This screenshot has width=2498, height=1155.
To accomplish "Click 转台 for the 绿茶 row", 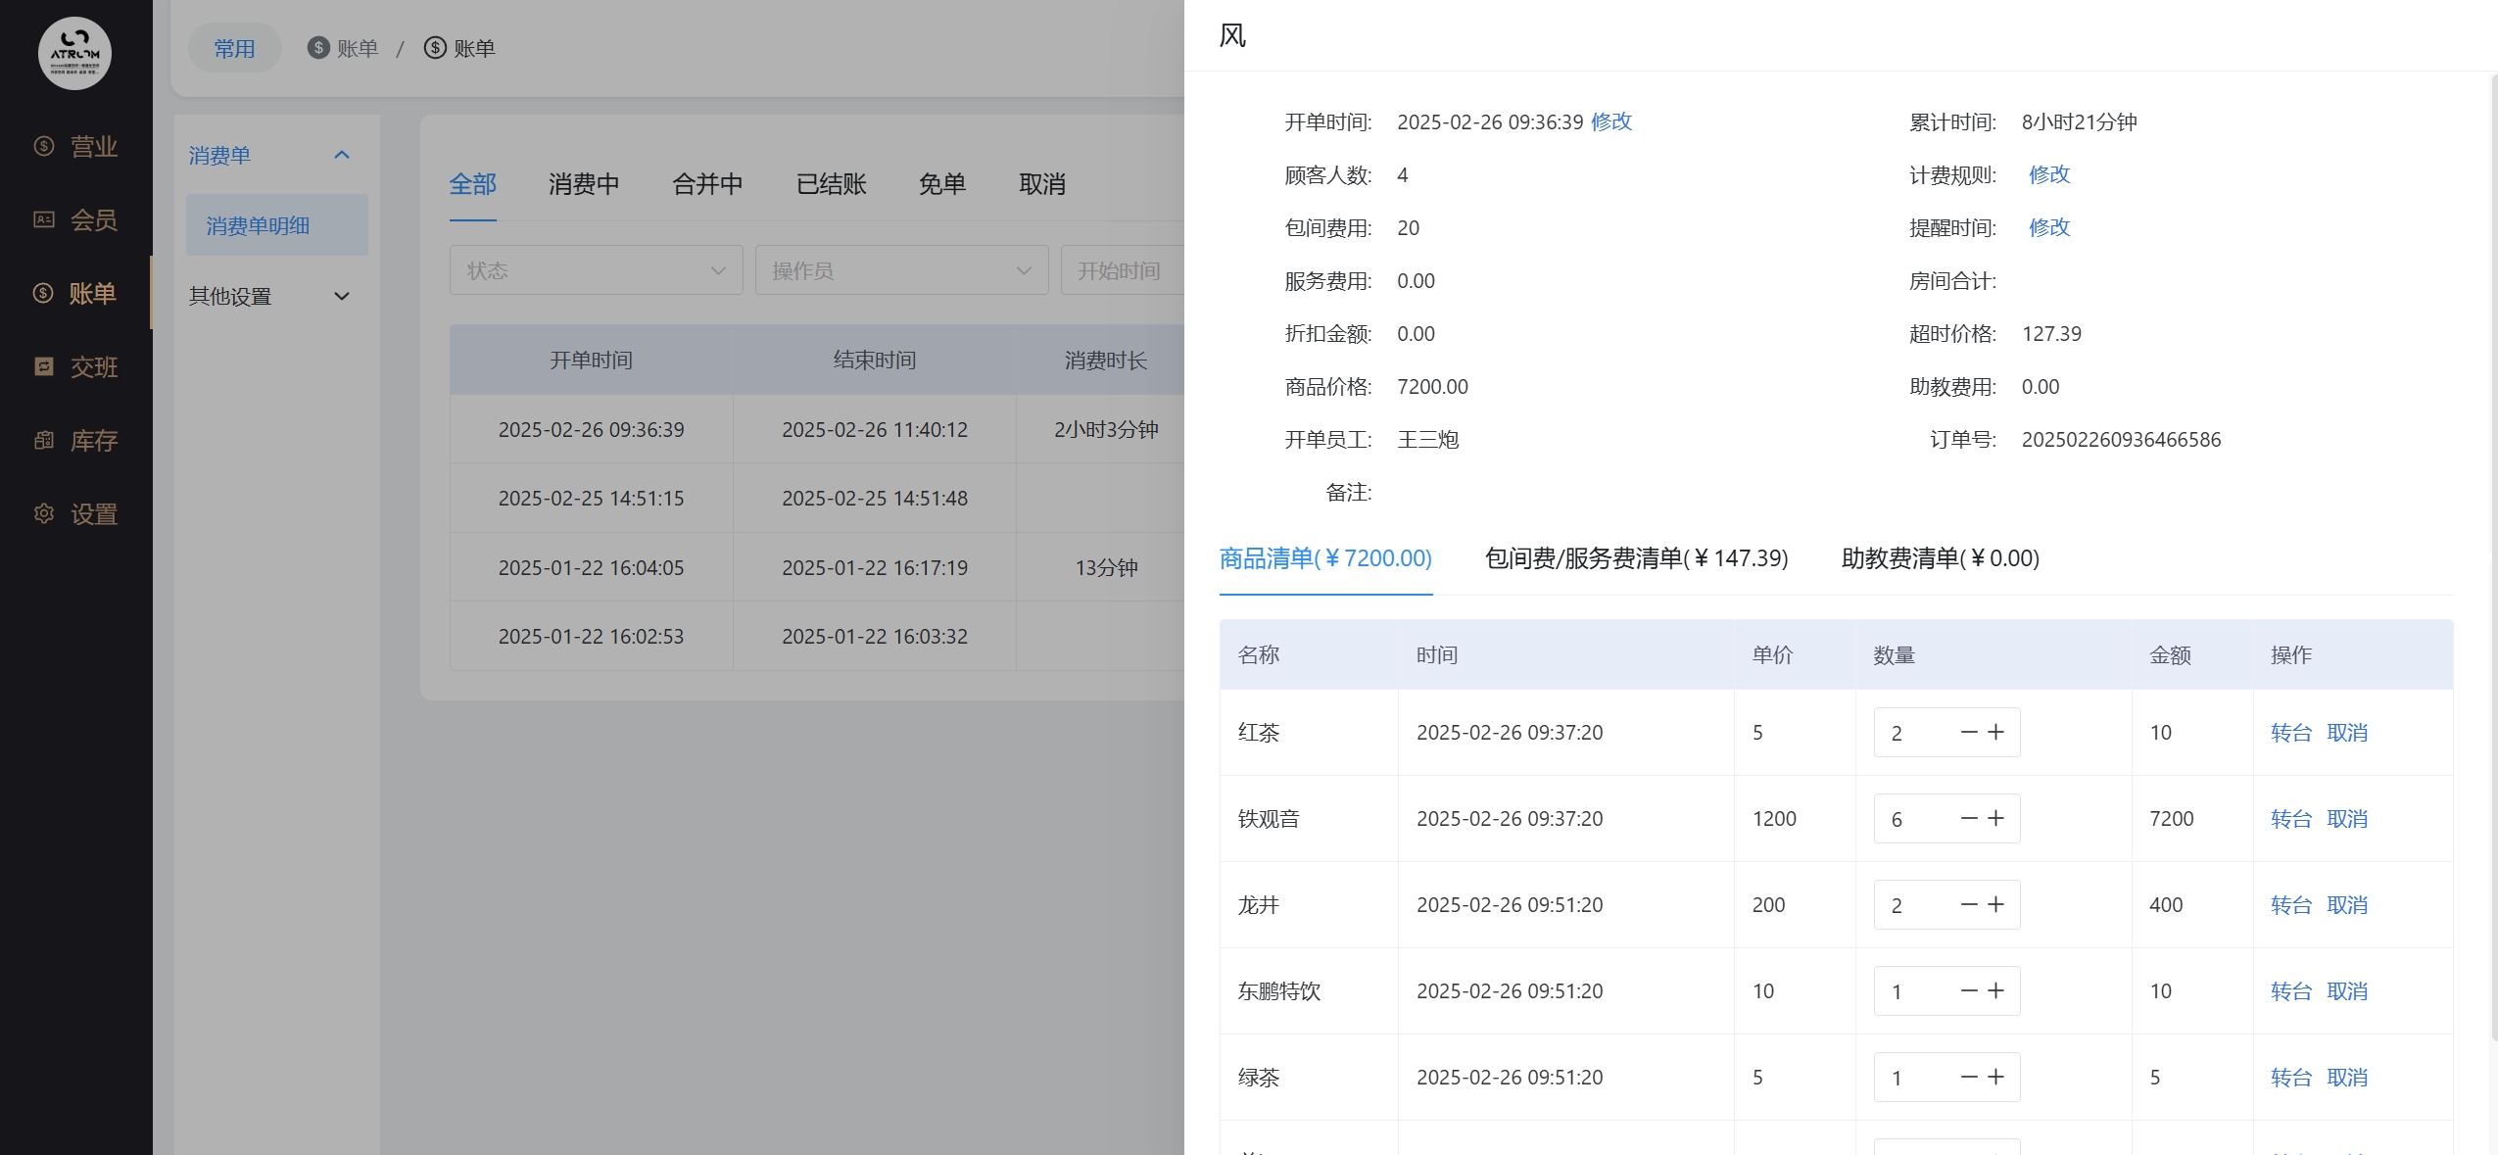I will 2290,1077.
